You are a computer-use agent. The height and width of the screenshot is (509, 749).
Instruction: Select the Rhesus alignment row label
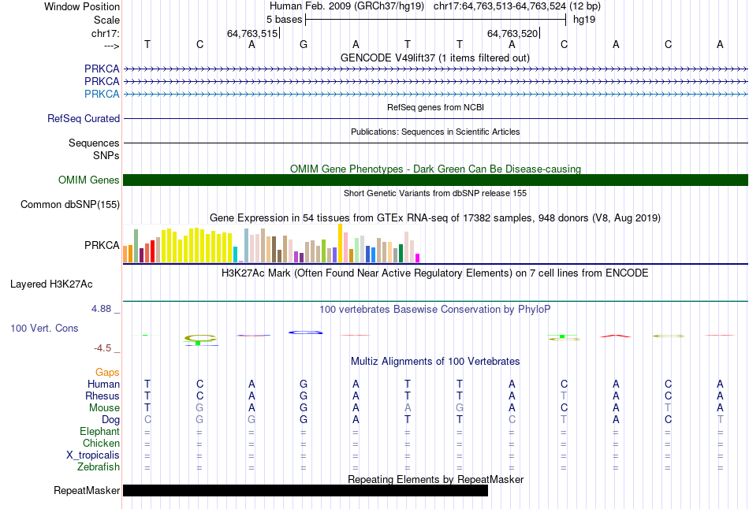tap(102, 396)
